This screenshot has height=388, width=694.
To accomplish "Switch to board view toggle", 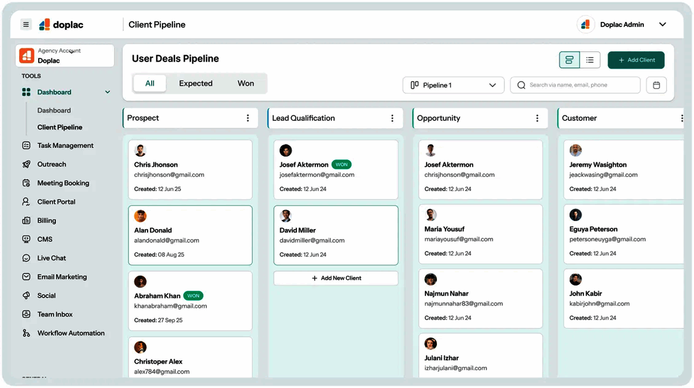I will 569,60.
